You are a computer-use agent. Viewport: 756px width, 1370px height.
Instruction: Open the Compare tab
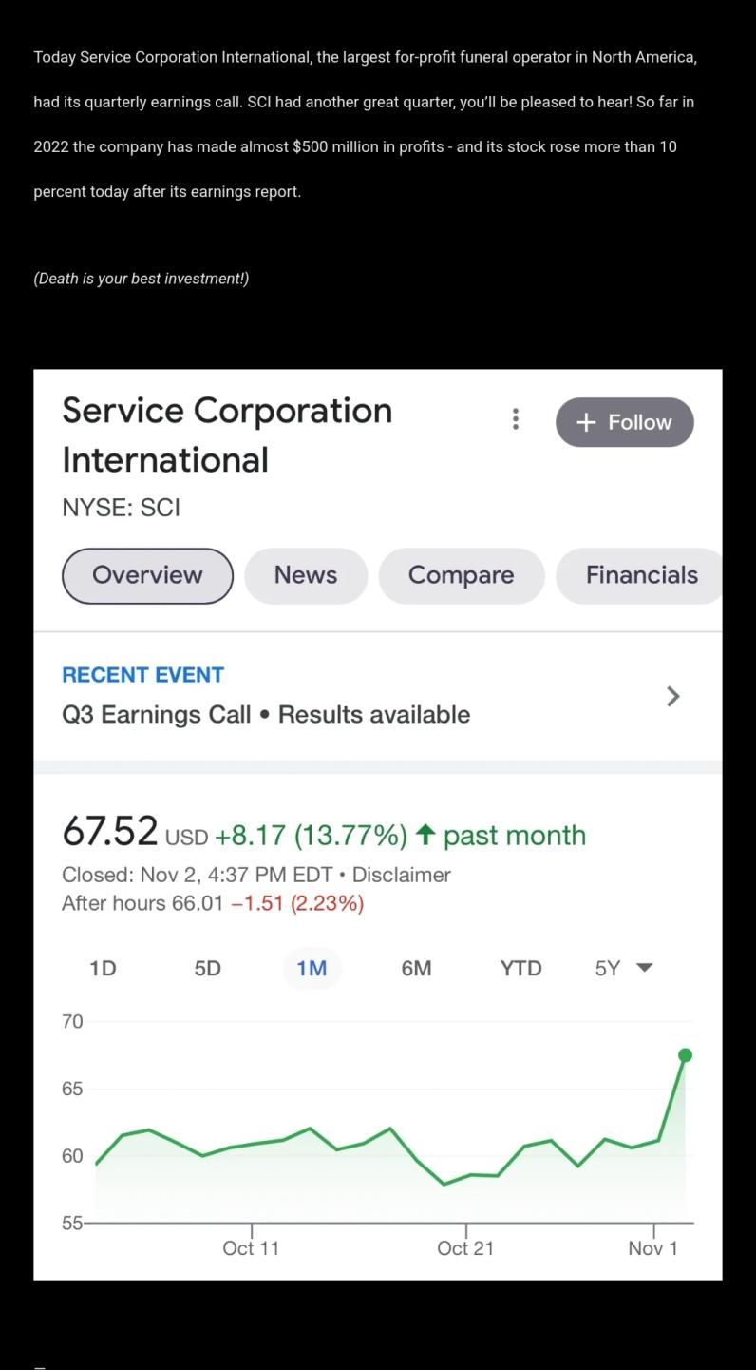[461, 575]
